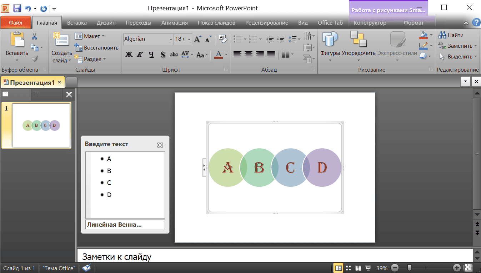Click the Cut scissors icon
481x273 pixels.
point(35,36)
